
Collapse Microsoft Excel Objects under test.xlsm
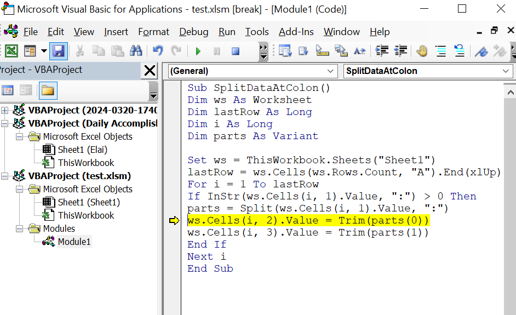click(20, 189)
